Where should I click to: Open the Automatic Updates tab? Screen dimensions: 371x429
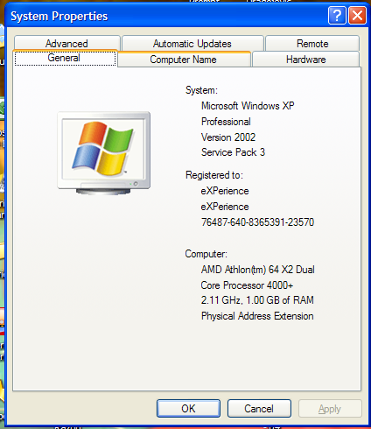tap(192, 43)
